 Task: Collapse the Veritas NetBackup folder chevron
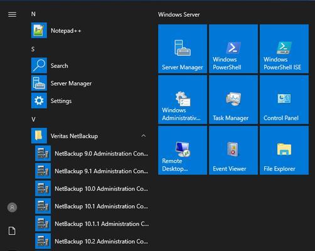(144, 136)
